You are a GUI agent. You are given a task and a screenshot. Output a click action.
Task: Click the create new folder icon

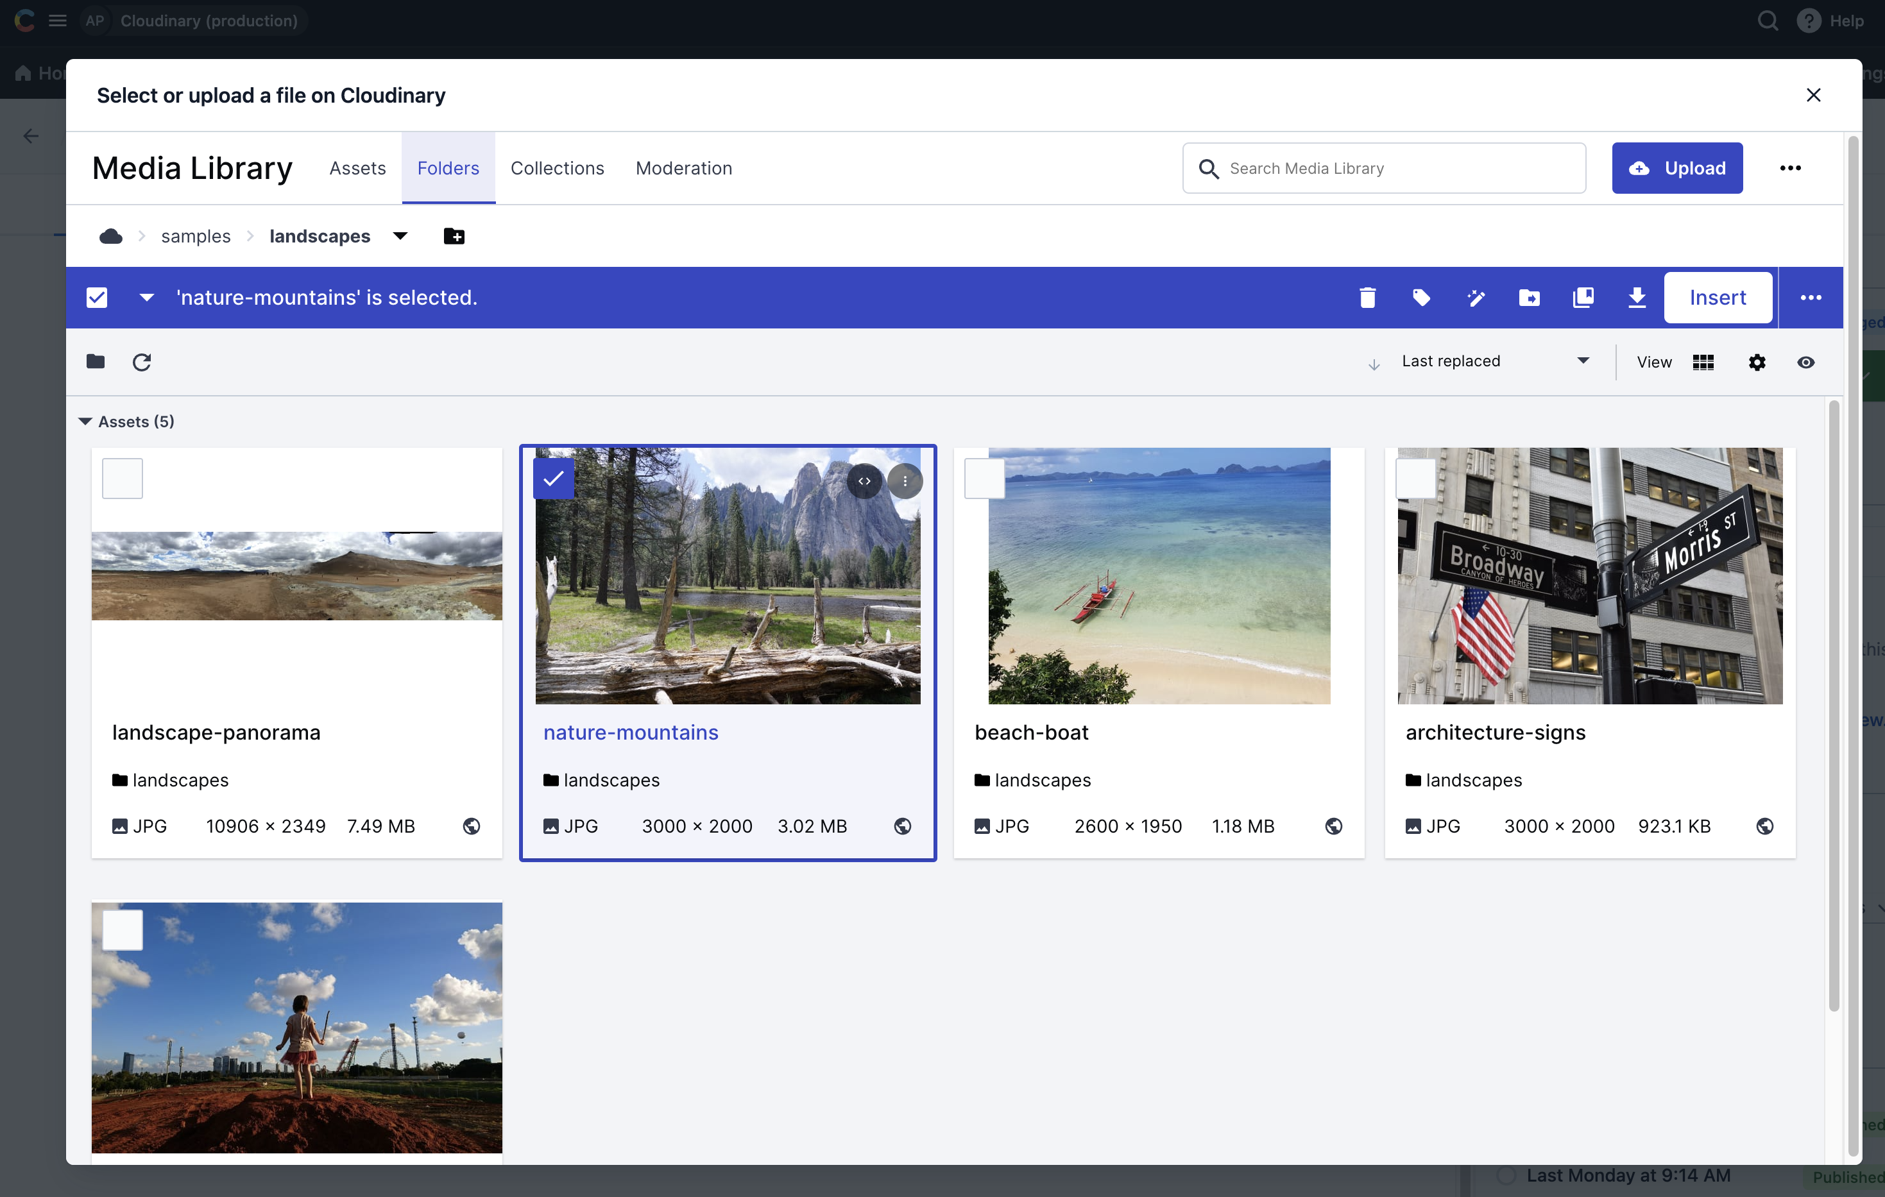click(454, 237)
